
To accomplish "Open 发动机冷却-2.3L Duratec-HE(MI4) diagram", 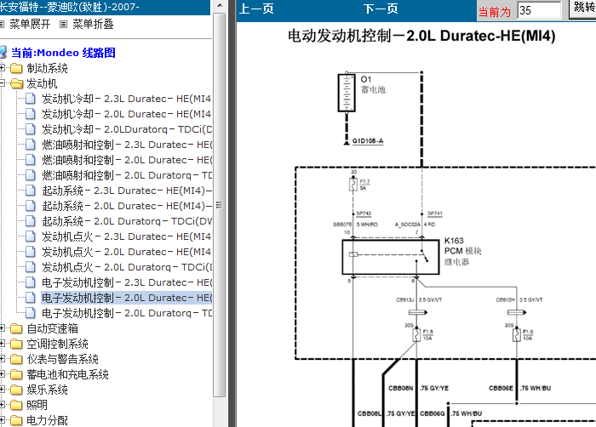I will pyautogui.click(x=127, y=99).
